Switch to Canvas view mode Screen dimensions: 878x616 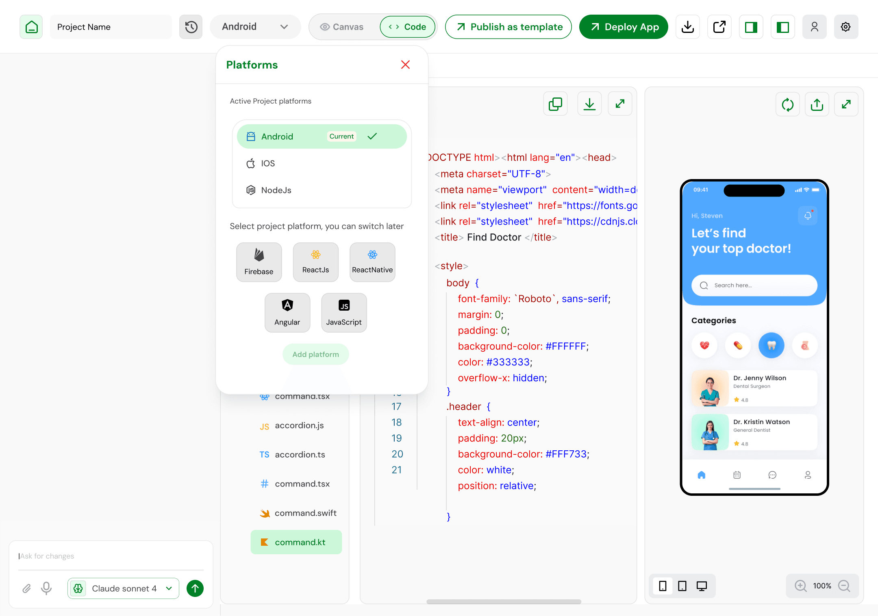[x=342, y=27]
